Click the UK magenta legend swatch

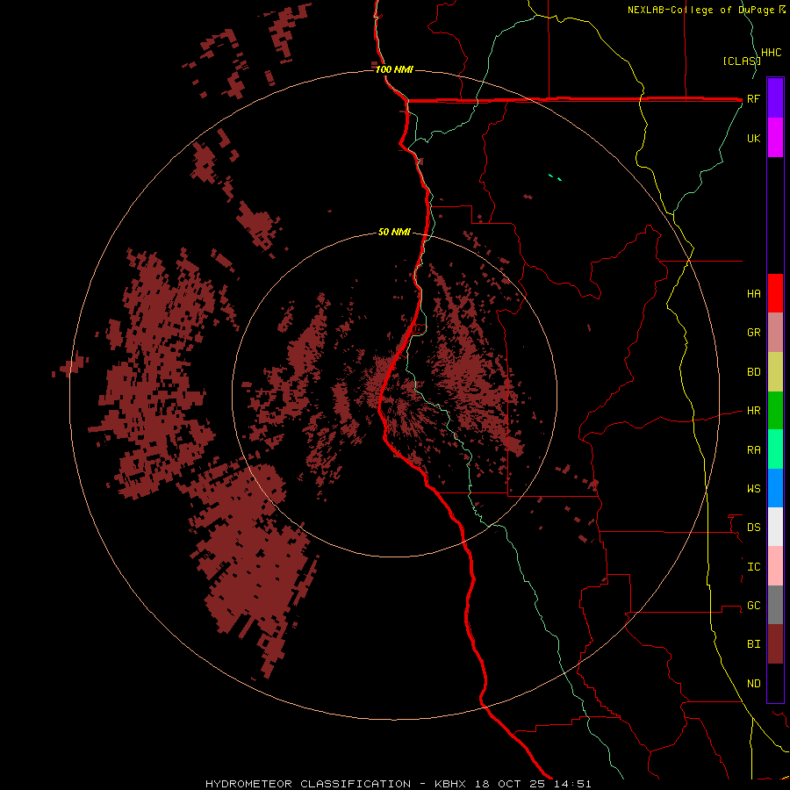[x=775, y=138]
